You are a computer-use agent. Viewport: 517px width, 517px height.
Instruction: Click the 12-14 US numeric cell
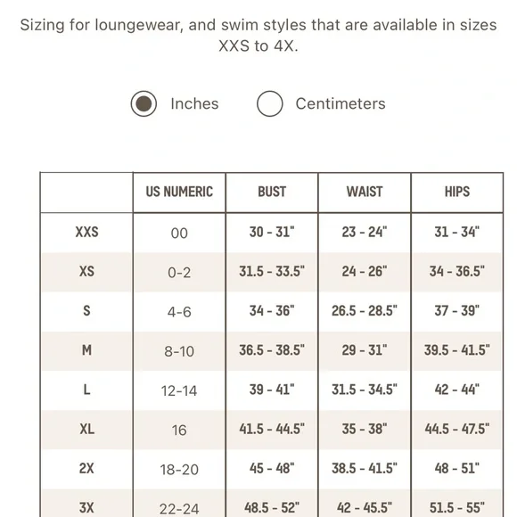pyautogui.click(x=179, y=390)
